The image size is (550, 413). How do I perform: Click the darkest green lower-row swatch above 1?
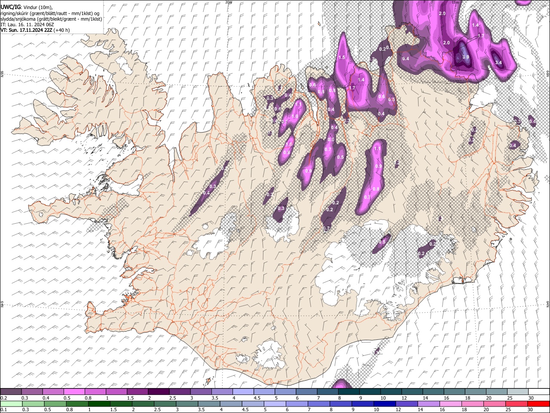99,404
